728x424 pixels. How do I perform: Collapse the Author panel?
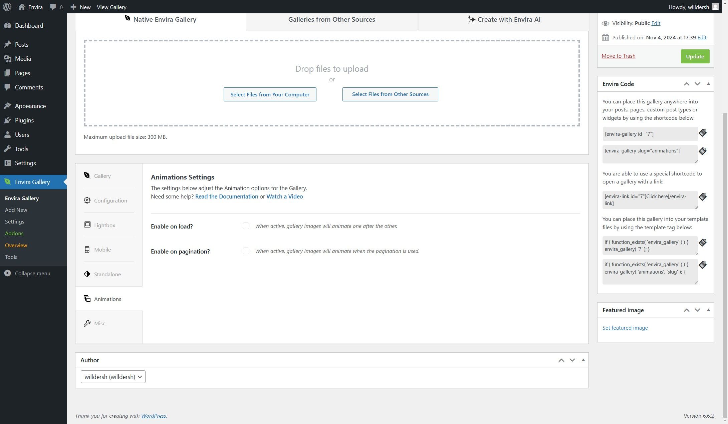click(583, 360)
